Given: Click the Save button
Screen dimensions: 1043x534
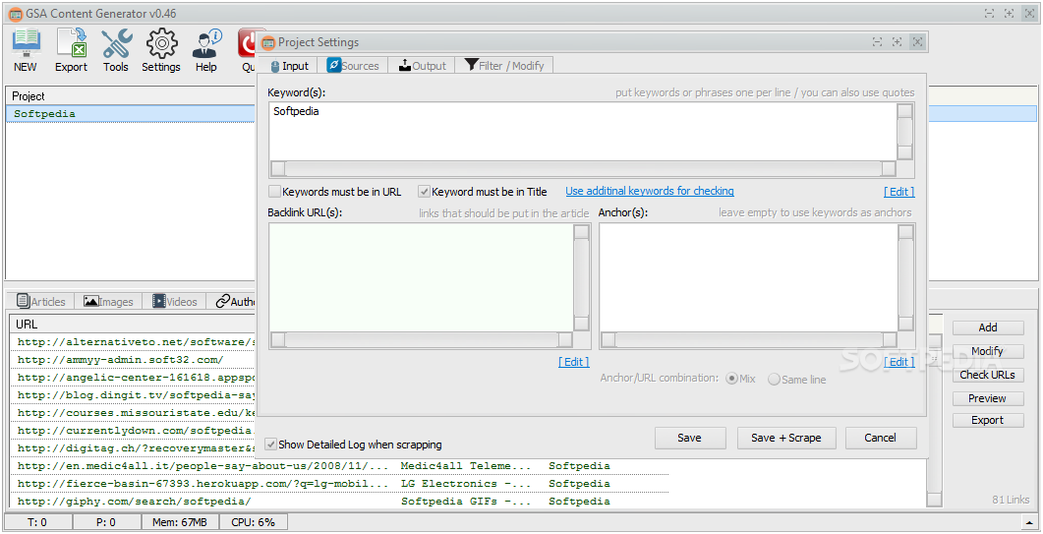Looking at the screenshot, I should [690, 439].
